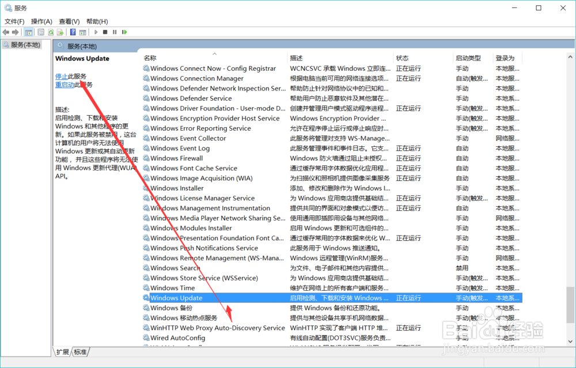Refresh the service list via toolbar icon
This screenshot has width=576, height=368.
[x=51, y=32]
